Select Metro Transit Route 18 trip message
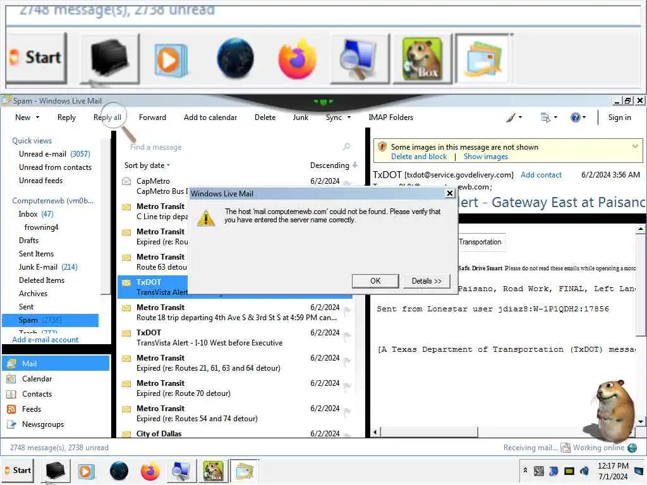The height and width of the screenshot is (485, 647). (235, 313)
